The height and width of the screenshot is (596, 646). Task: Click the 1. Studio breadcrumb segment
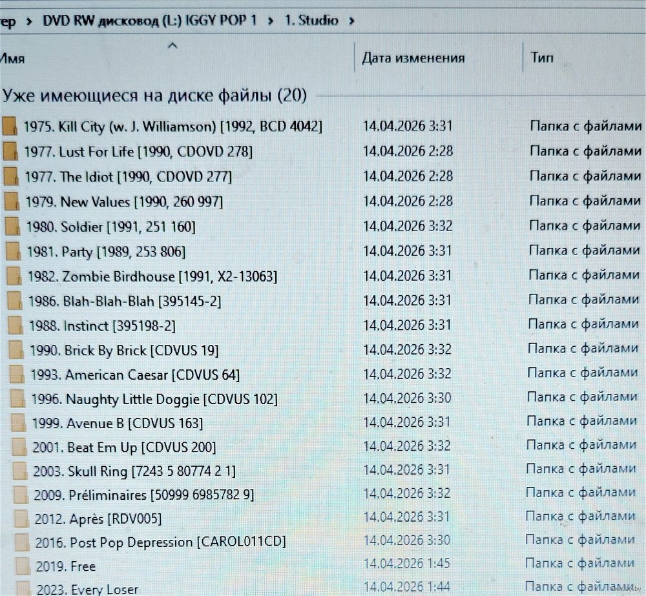tap(311, 21)
